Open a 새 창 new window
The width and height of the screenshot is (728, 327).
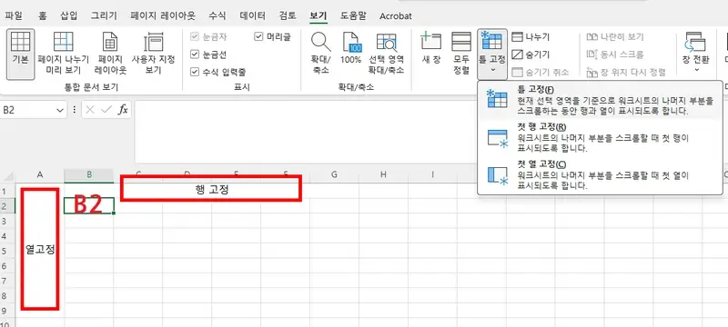tap(430, 49)
